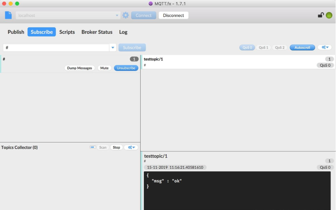
Task: Click the MQTT.fx title bar logo
Action: (x=151, y=4)
